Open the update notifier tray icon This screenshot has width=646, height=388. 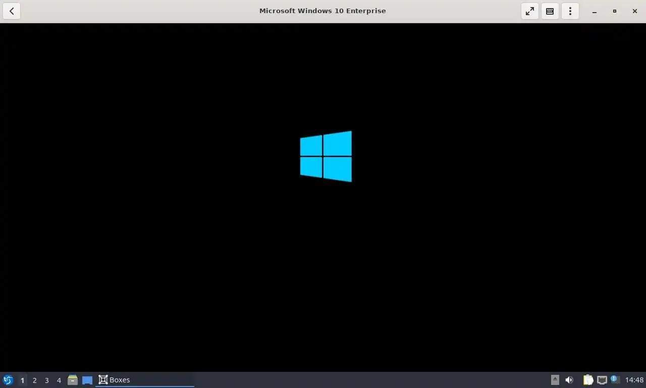(615, 379)
